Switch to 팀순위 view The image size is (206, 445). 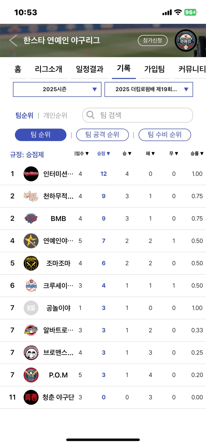pyautogui.click(x=24, y=116)
